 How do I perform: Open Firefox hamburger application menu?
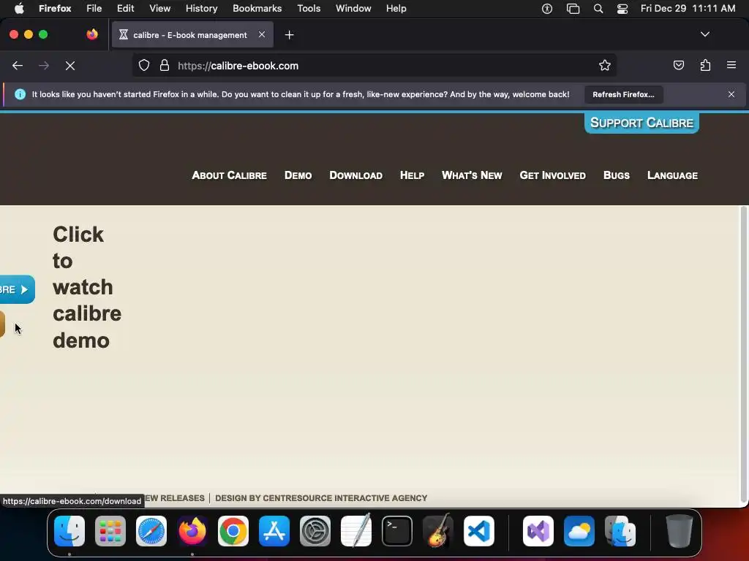(x=731, y=65)
